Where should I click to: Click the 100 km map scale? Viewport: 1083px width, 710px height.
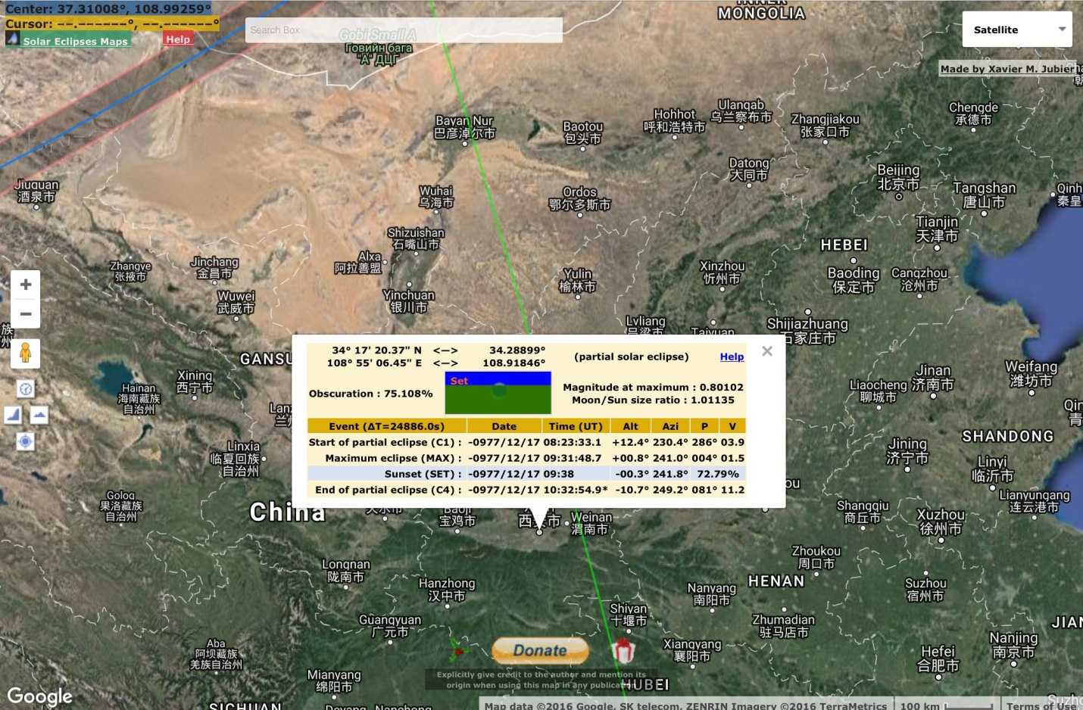point(947,705)
